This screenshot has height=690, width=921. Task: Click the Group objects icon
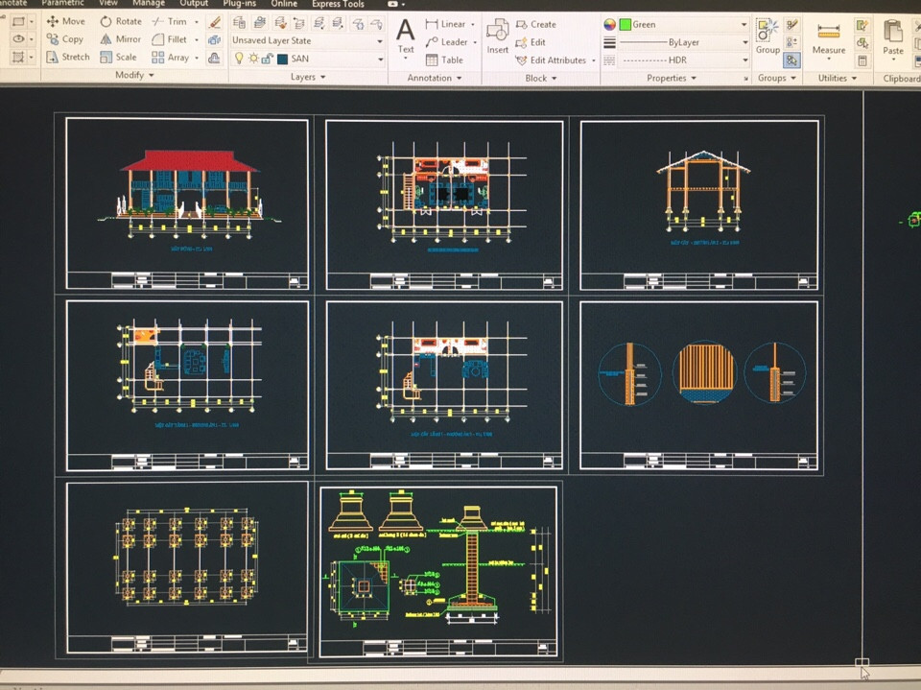pyautogui.click(x=767, y=36)
